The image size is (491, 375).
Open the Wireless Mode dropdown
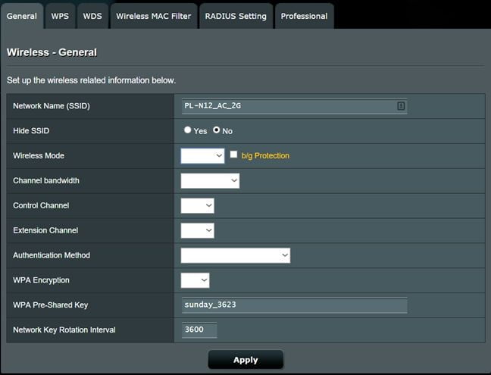(203, 155)
